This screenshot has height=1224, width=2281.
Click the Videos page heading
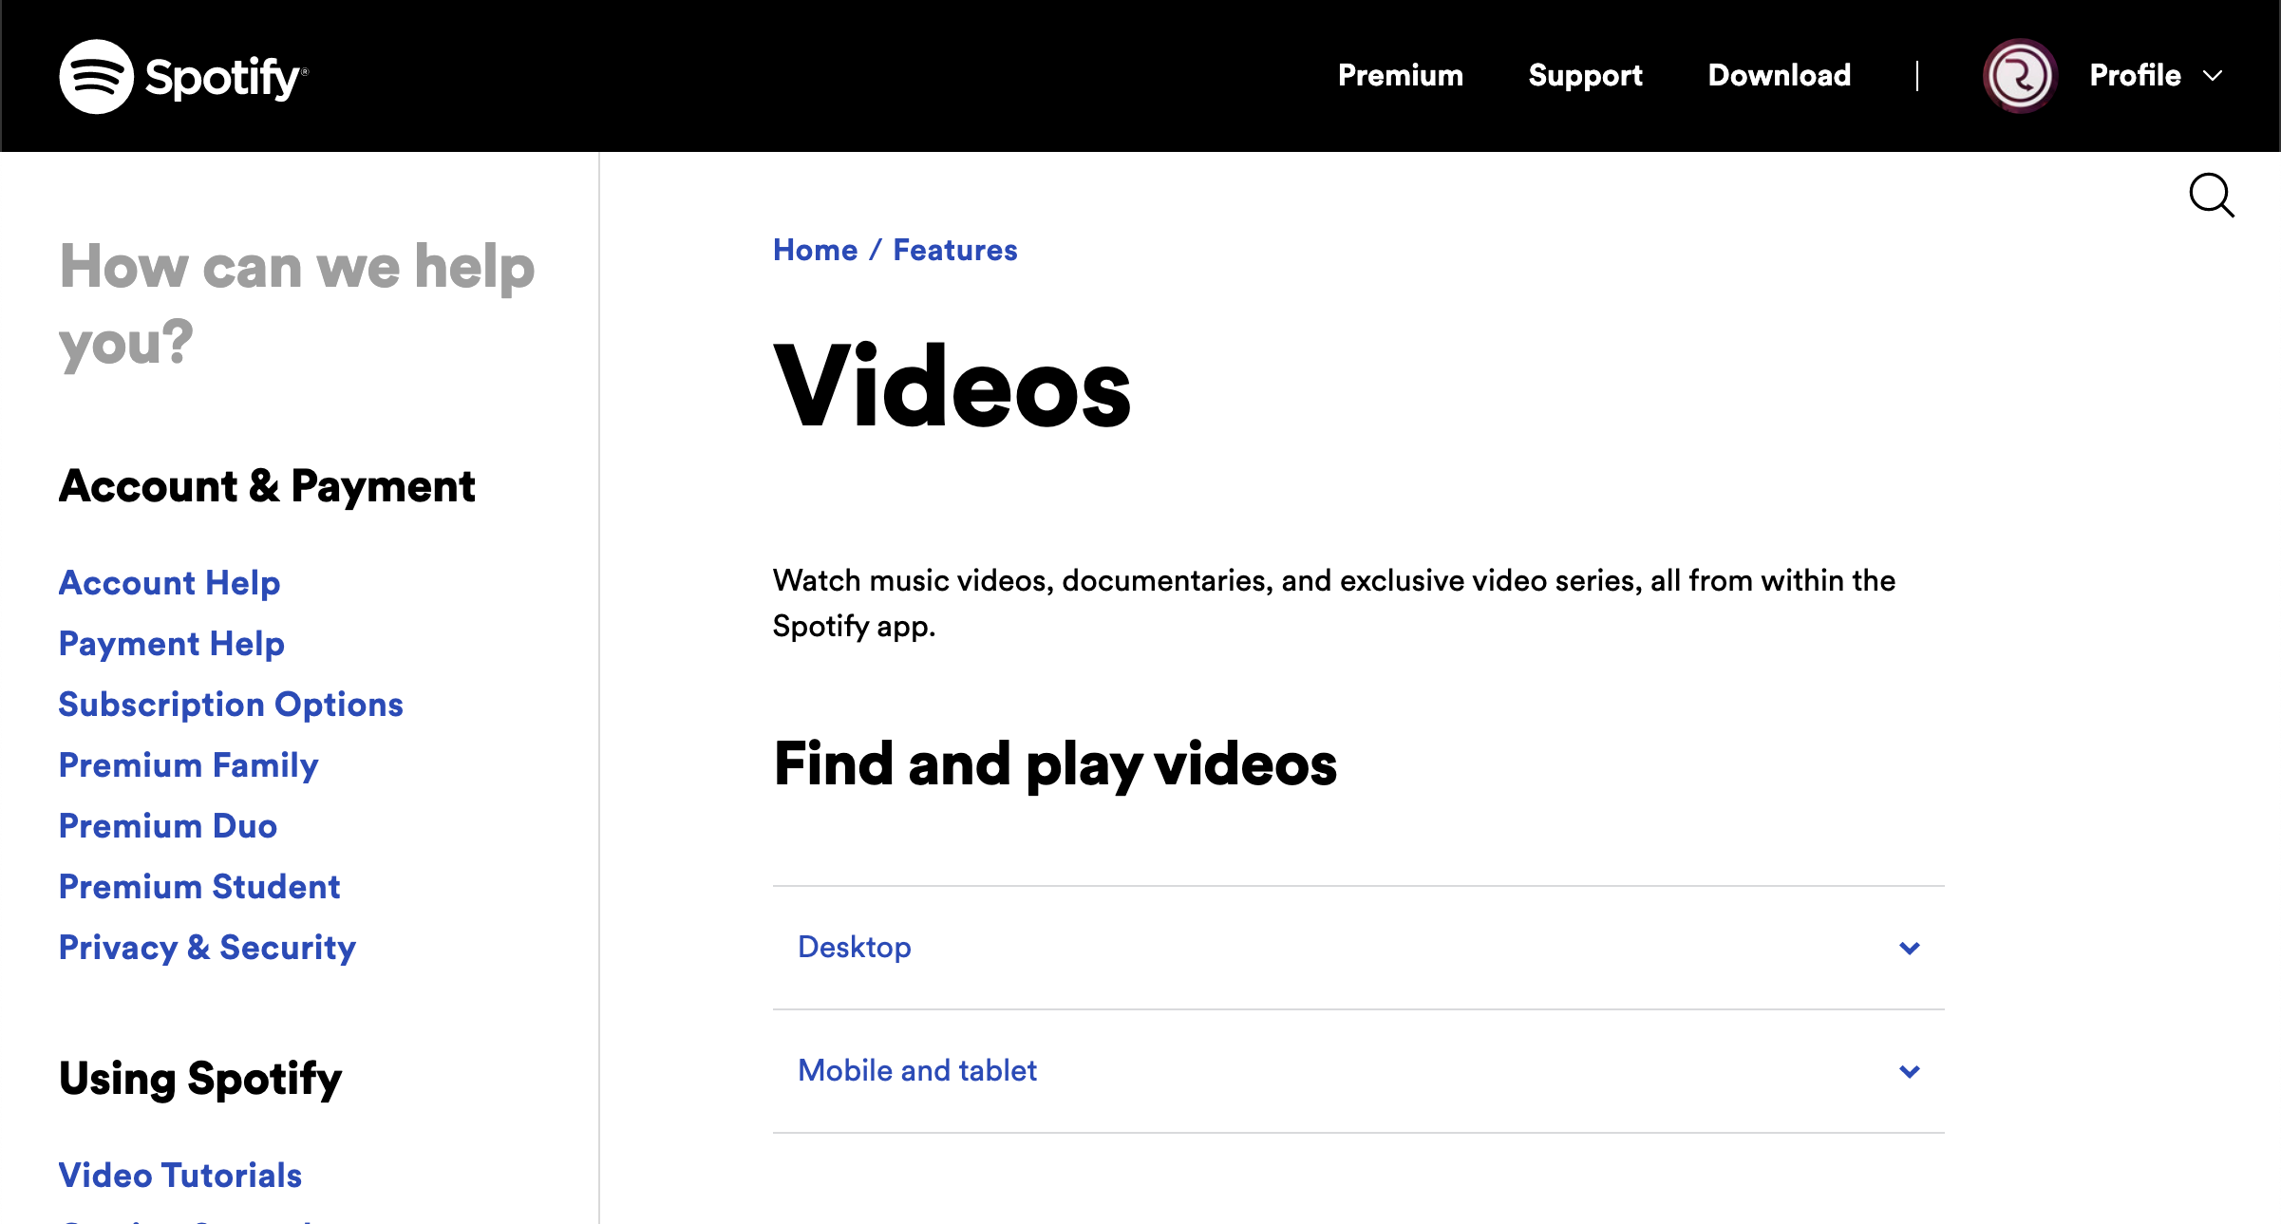[952, 386]
